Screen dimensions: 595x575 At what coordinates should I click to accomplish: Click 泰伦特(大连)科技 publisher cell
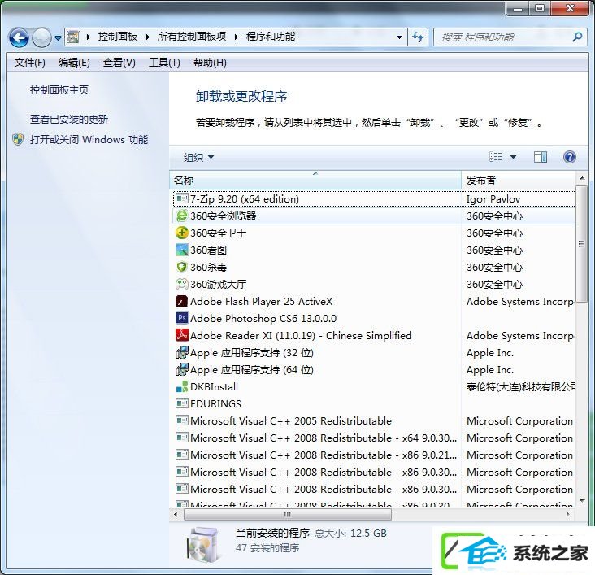coord(520,386)
